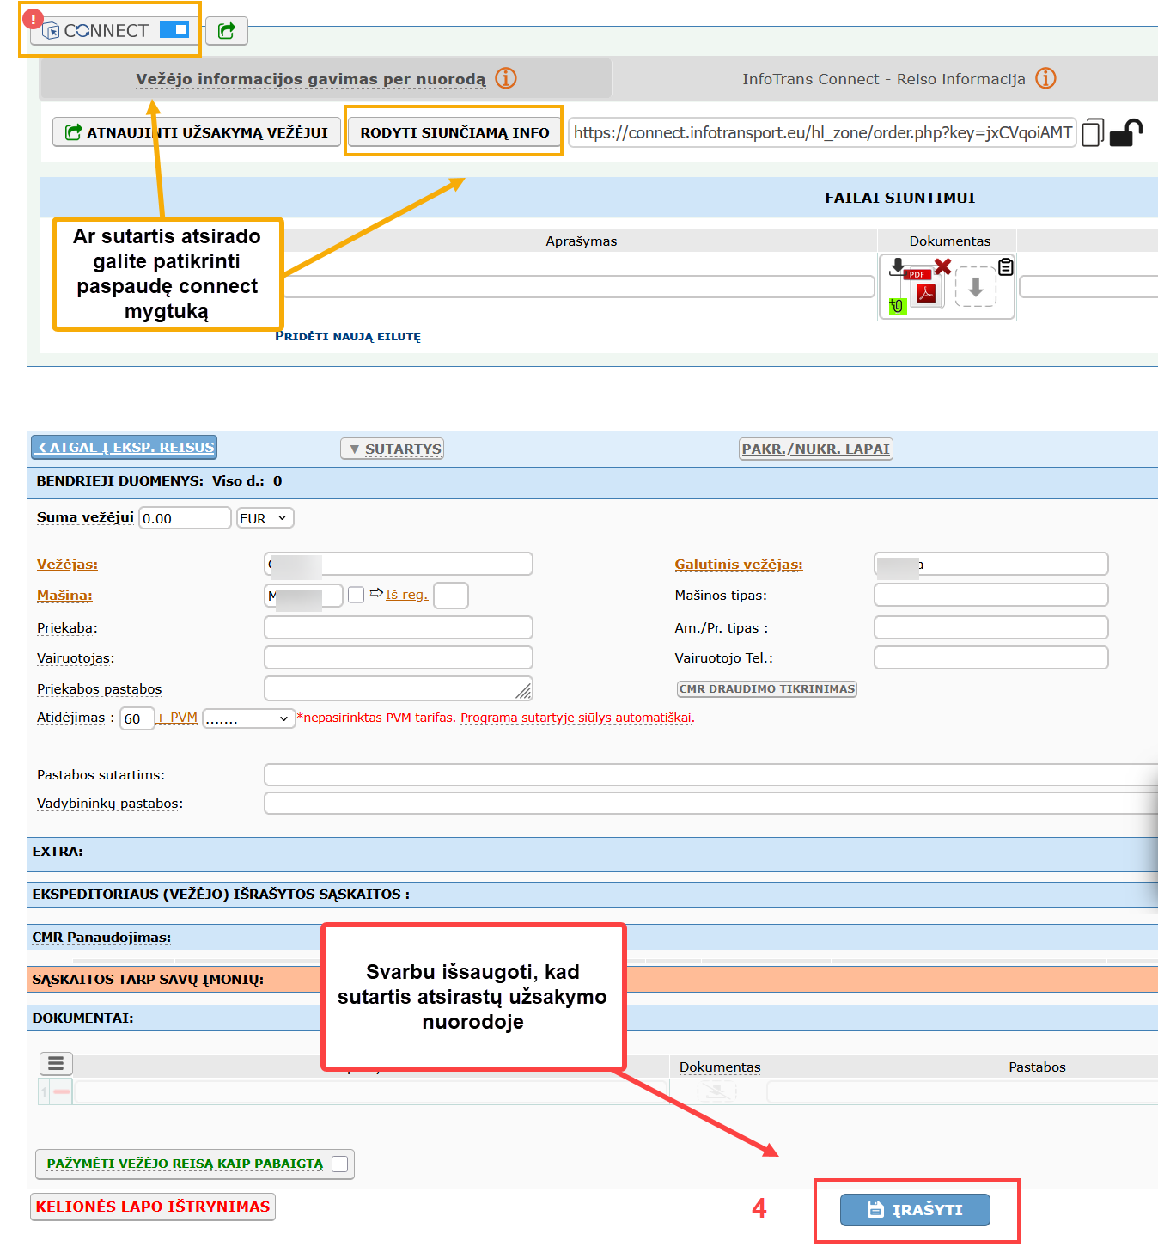
Task: Click Atnaujinti užsakymą vežėjui button
Action: (x=197, y=132)
